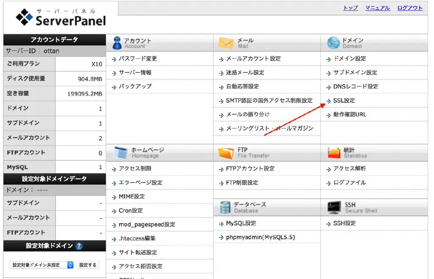Open DNSレコード設定 link
Image resolution: width=434 pixels, height=279 pixels.
pyautogui.click(x=355, y=86)
